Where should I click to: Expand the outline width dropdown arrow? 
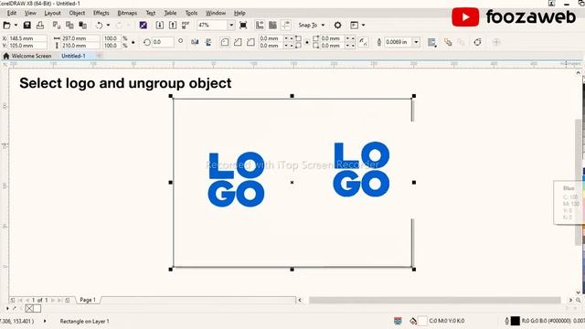click(417, 42)
